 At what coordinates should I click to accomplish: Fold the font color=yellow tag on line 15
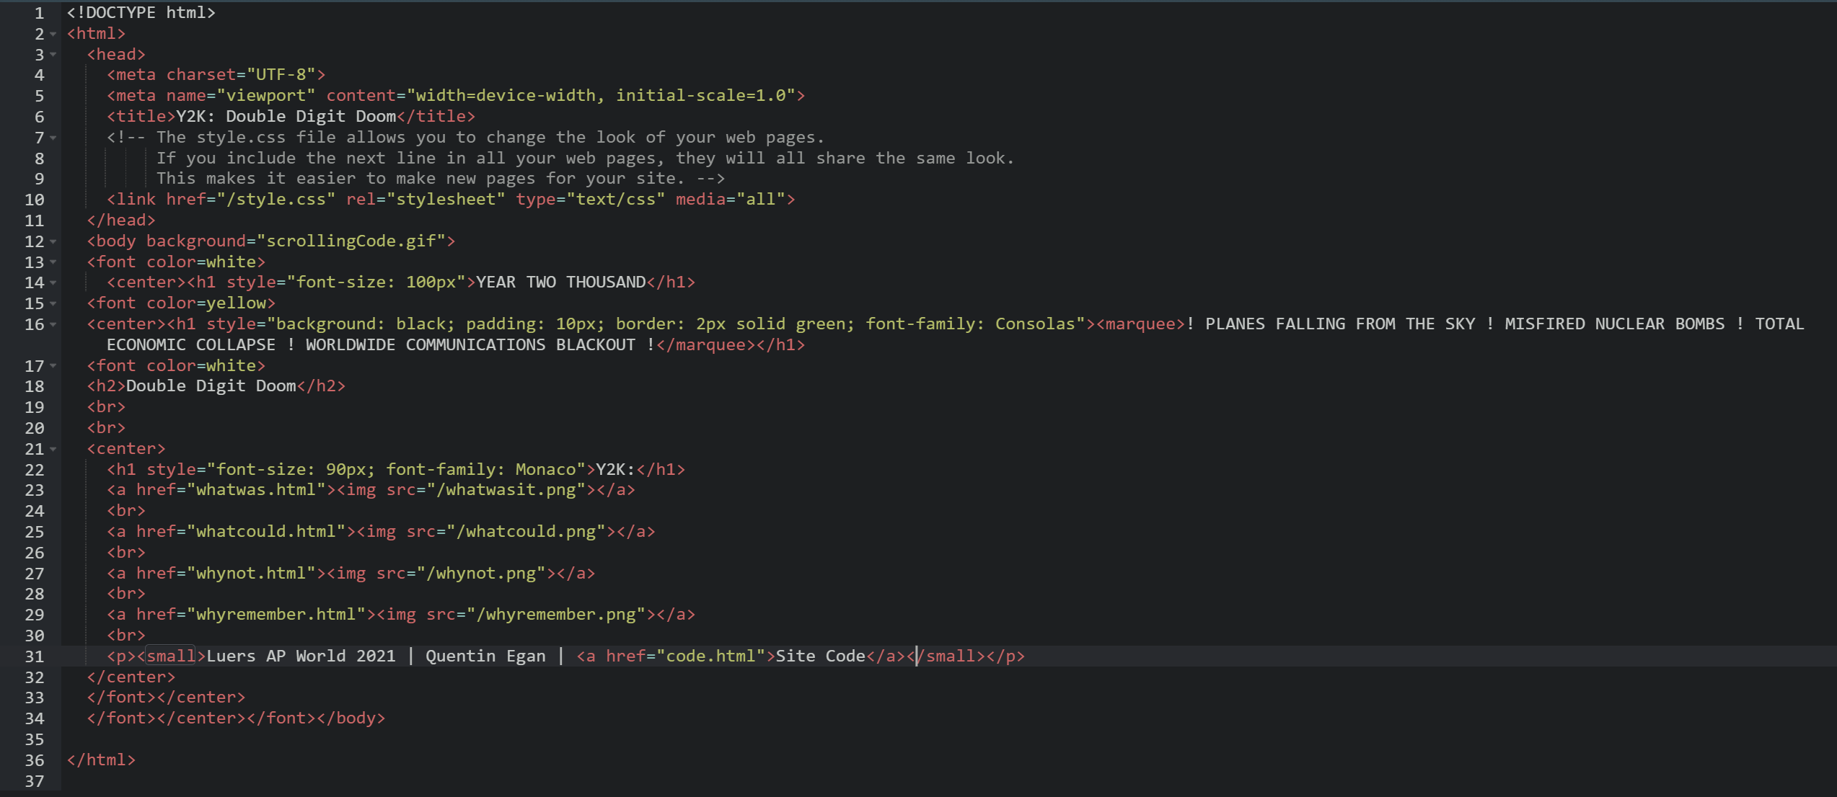coord(53,303)
